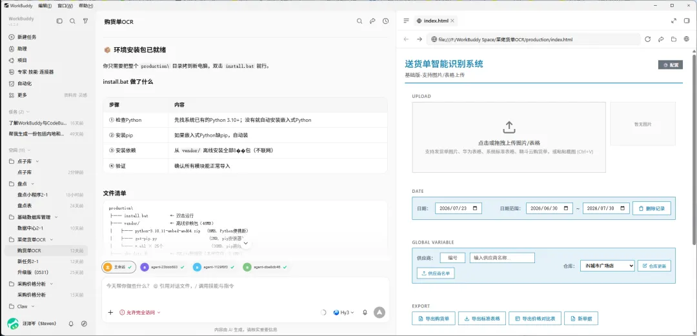
Task: Share the previewed page
Action: pyautogui.click(x=661, y=39)
